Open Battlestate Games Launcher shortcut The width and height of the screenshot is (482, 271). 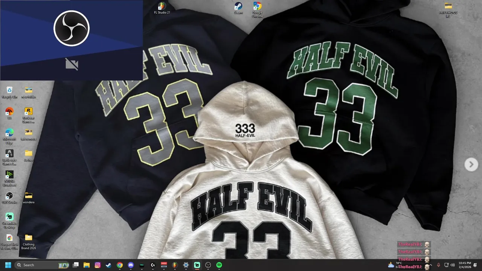coord(9,157)
